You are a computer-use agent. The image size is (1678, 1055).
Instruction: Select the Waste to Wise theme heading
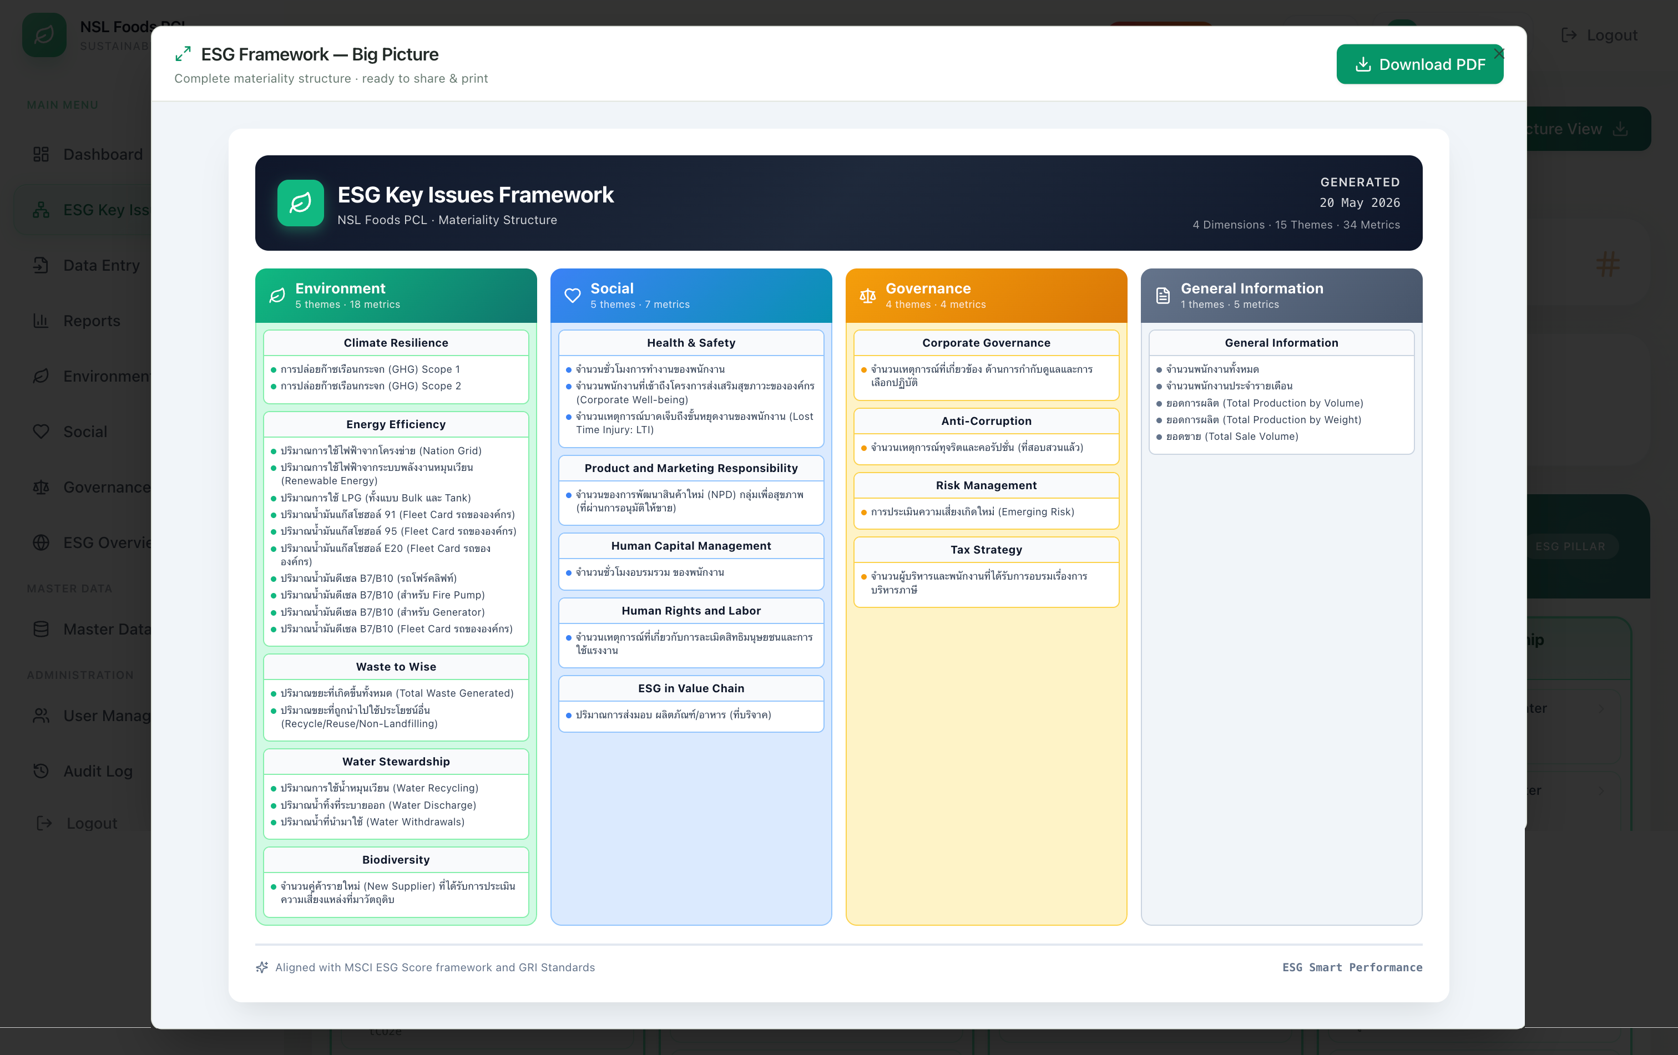click(x=396, y=666)
